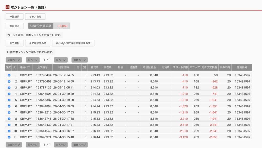Click settlement loss value -2,851
Viewport: 262px width, 148px height.
[x=213, y=137]
